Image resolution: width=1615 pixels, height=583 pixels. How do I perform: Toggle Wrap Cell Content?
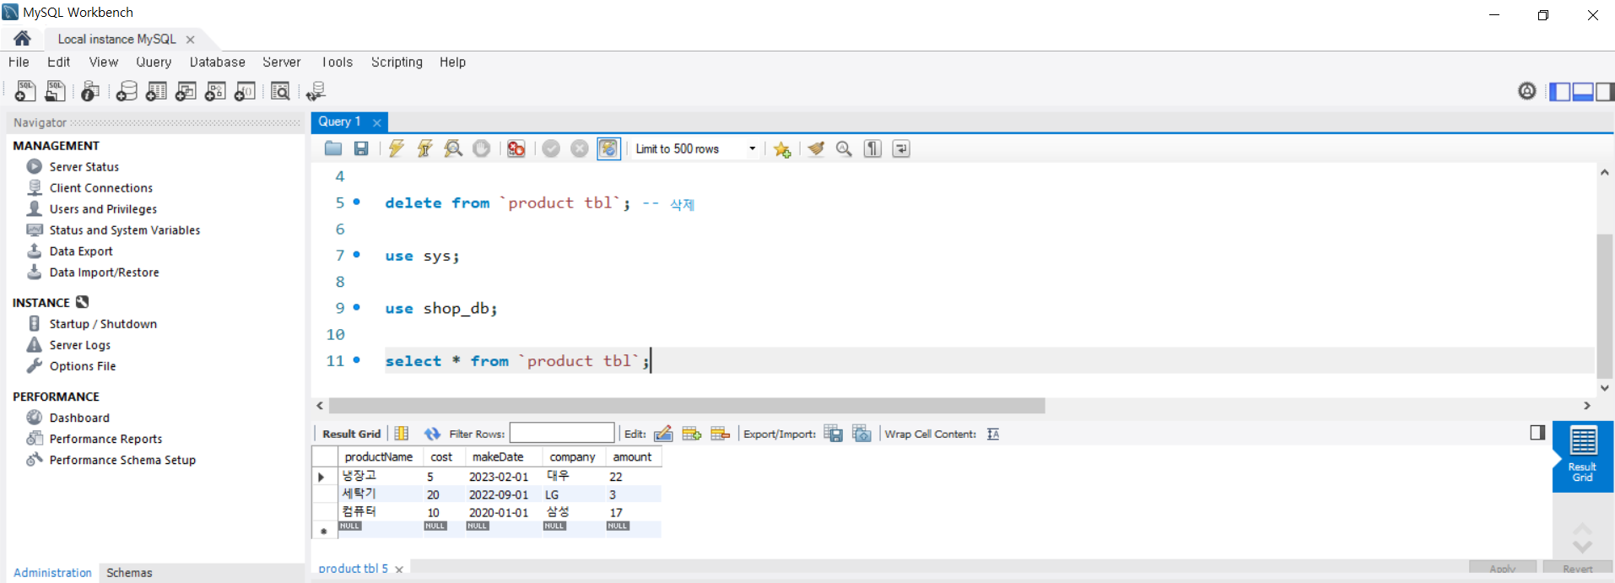click(x=993, y=434)
